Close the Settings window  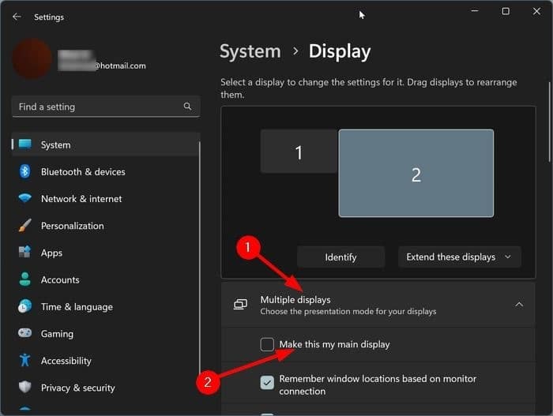(x=536, y=11)
